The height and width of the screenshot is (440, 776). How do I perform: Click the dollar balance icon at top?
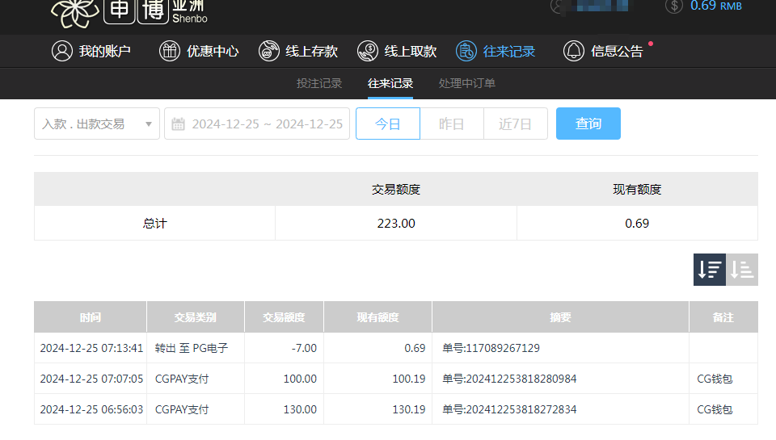(673, 6)
